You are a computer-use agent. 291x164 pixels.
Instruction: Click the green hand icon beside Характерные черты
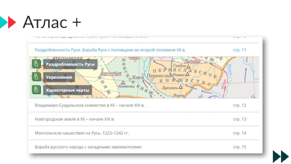click(36, 90)
